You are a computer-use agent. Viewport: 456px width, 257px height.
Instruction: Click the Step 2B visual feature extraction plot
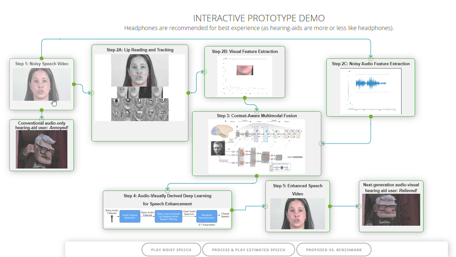244,76
